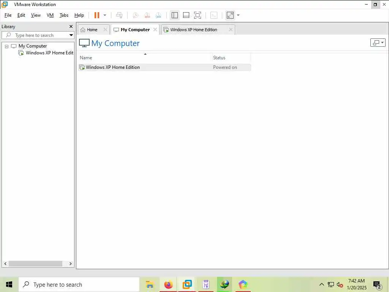
Task: Open the View menu
Action: coord(36,15)
